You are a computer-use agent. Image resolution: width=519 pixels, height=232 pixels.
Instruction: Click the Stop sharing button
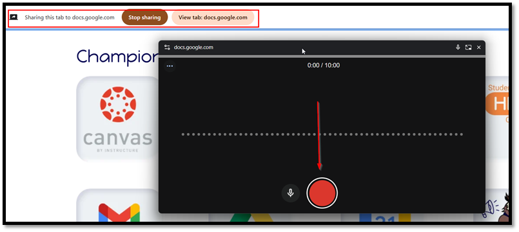point(144,17)
